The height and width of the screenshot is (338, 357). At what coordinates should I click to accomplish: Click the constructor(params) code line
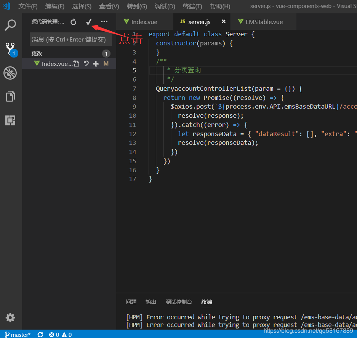194,43
